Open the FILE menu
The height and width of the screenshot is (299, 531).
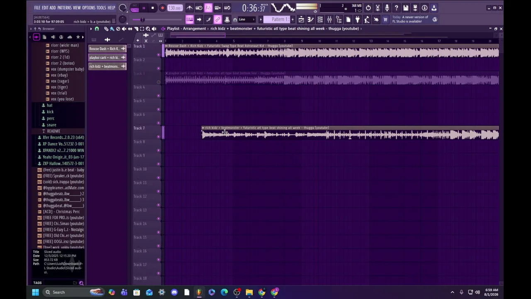pos(37,8)
